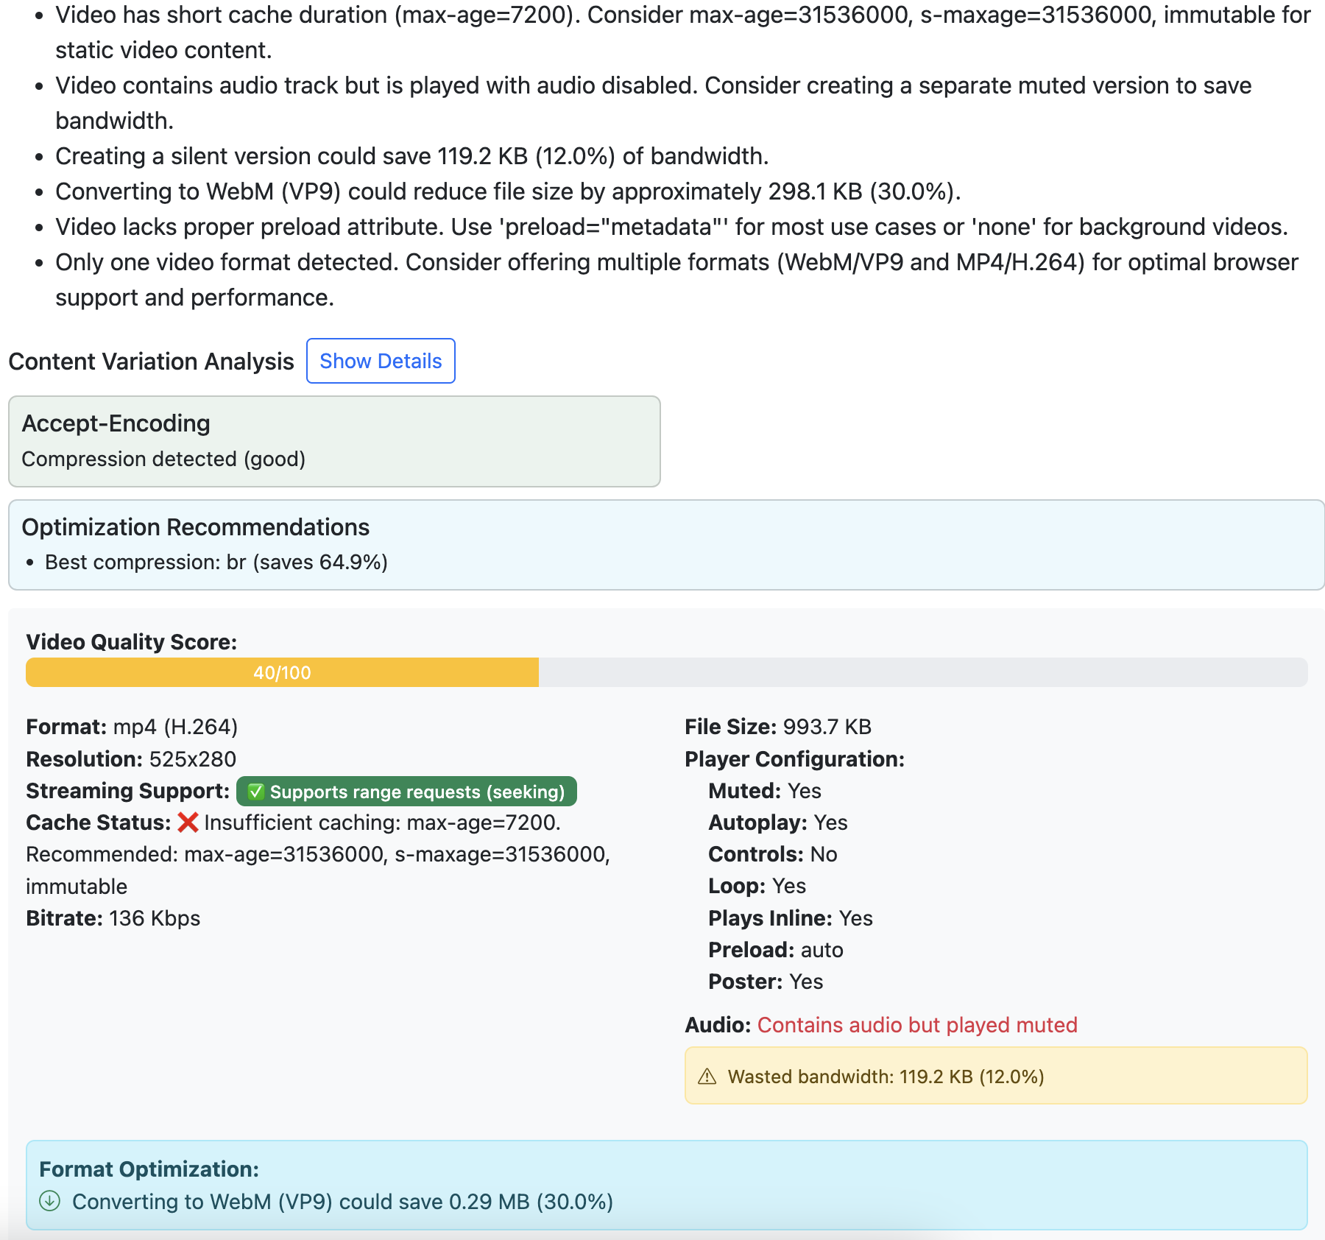Click the green checkmark on streaming support badge
The height and width of the screenshot is (1240, 1325).
pyautogui.click(x=256, y=792)
